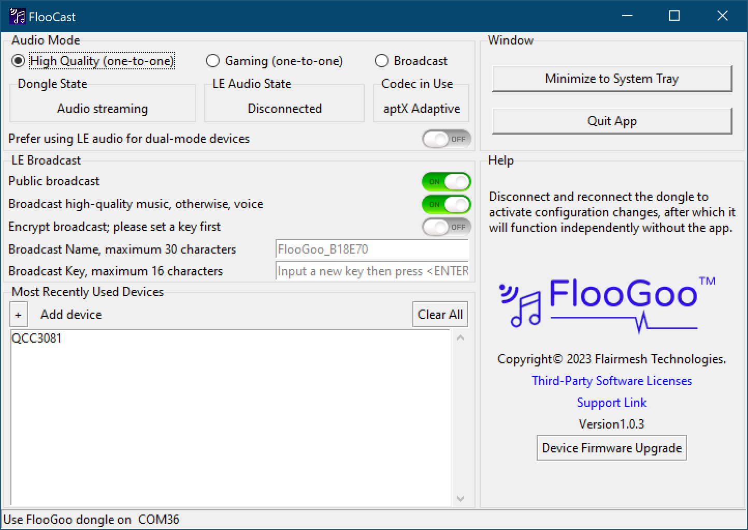
Task: Click device list scrollbar up arrow
Action: [461, 338]
